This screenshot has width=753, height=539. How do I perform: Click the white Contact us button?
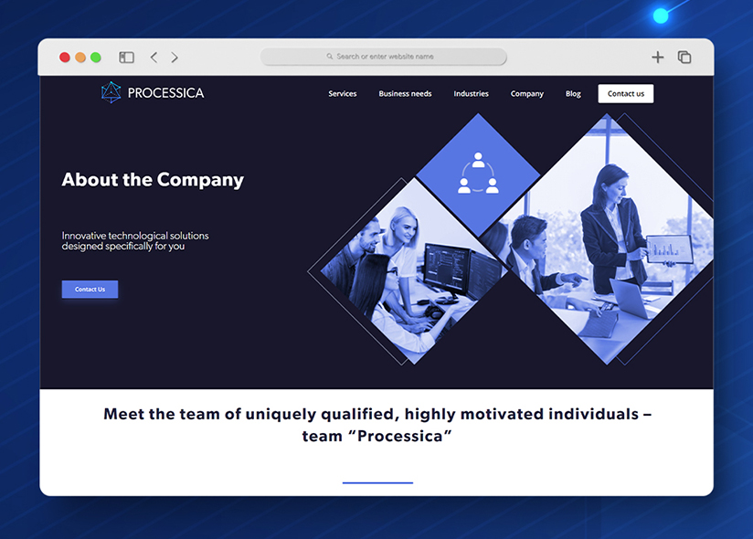pos(626,93)
